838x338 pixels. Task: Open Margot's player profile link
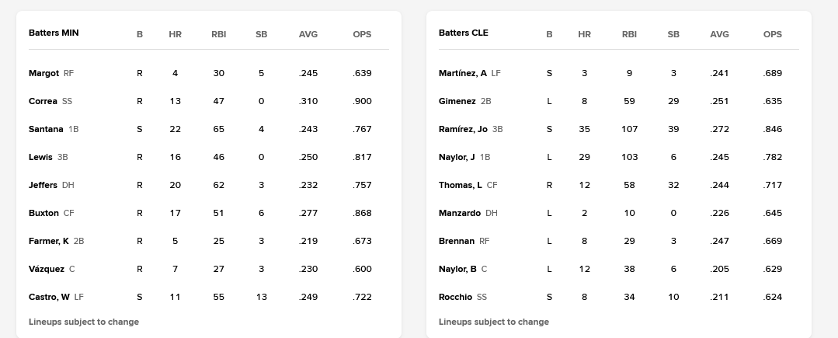(x=43, y=73)
